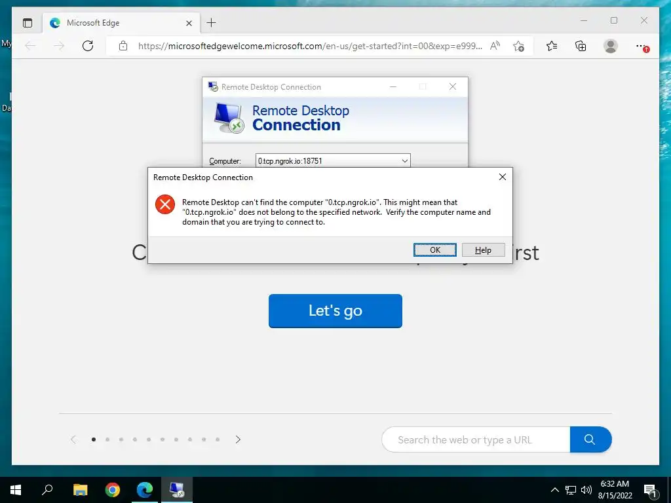
Task: Open network status tray icon
Action: [571, 490]
